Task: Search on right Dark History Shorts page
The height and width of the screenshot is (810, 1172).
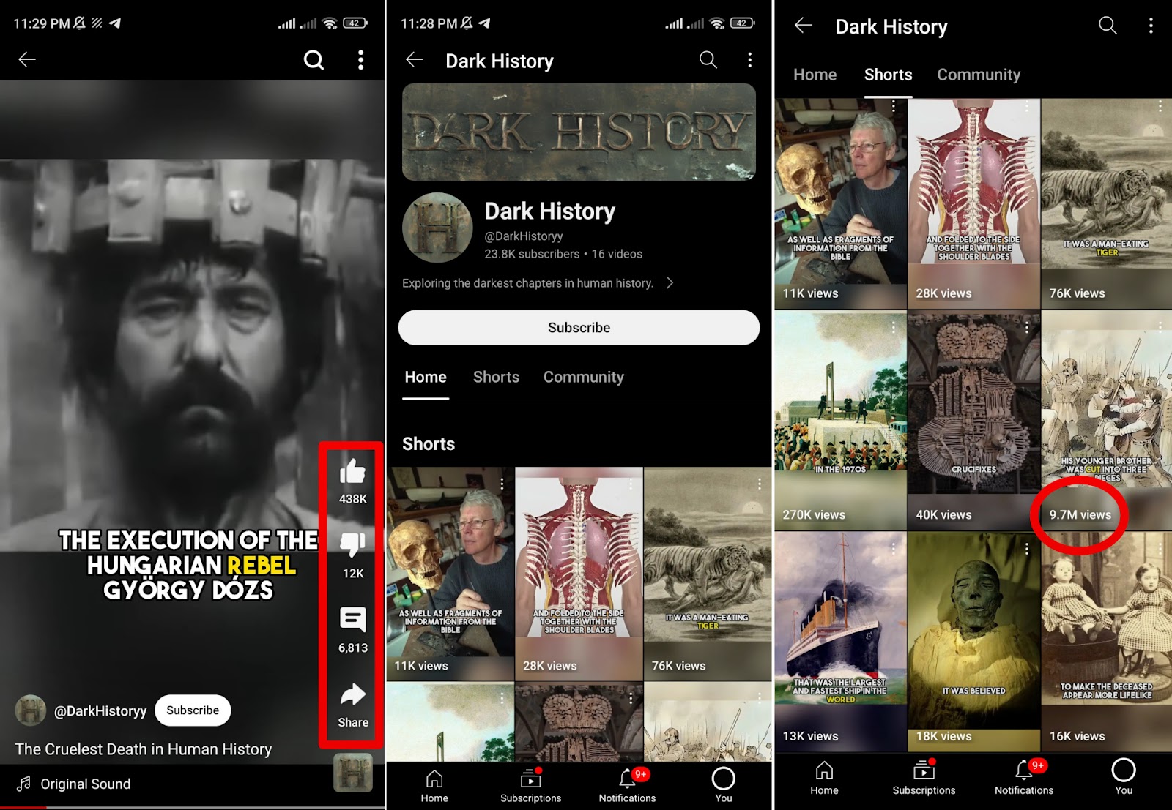Action: 1108,26
